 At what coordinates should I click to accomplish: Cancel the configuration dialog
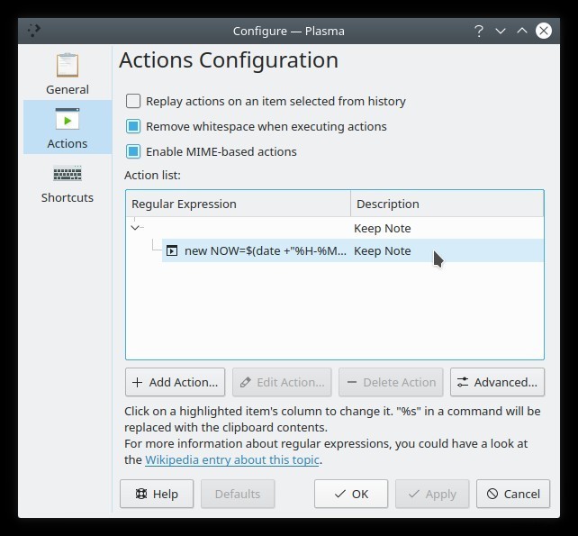[x=513, y=494]
